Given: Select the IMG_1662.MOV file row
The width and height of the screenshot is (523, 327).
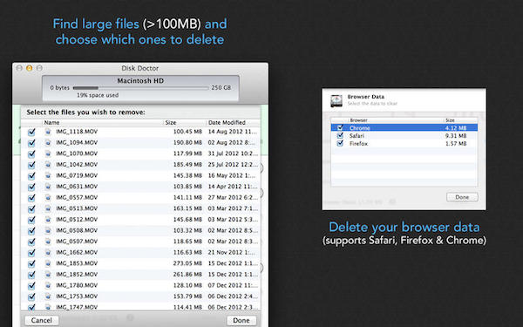Looking at the screenshot, I should [140, 252].
